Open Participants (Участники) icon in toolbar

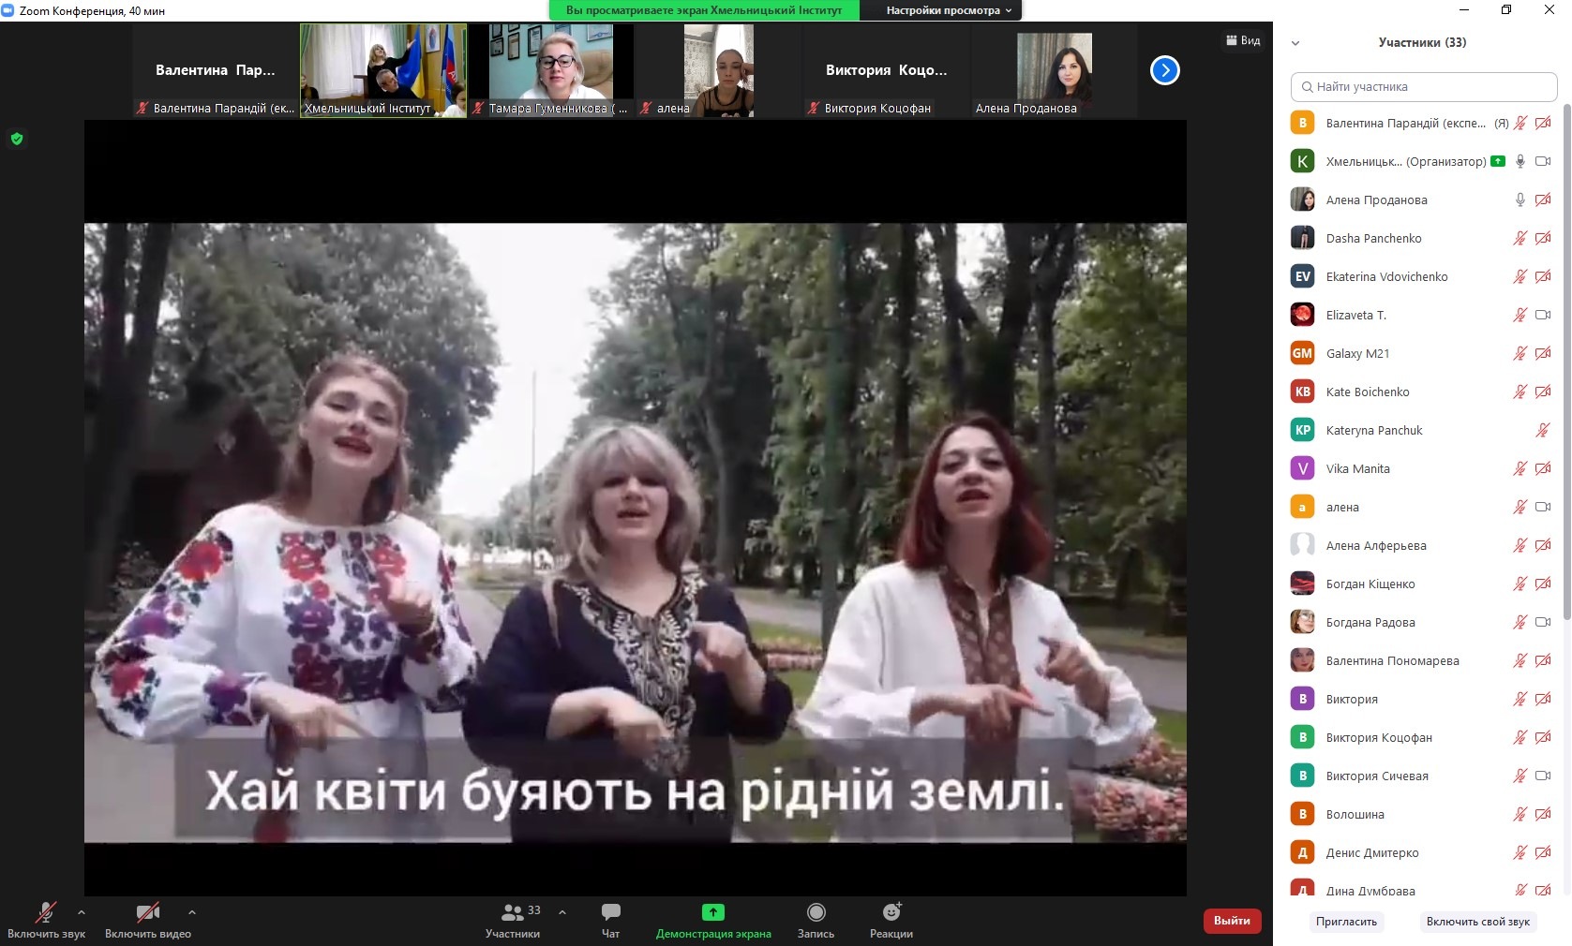(x=513, y=912)
